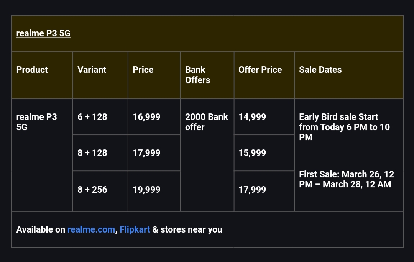Click the 15,999 offer price
The height and width of the screenshot is (262, 414).
click(252, 153)
